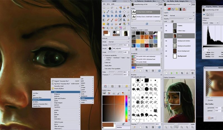
Task: Click the Help button in Gaussian Blur dialog
Action: click(211, 118)
